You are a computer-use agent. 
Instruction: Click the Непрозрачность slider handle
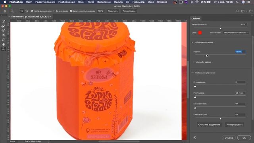click(221, 29)
